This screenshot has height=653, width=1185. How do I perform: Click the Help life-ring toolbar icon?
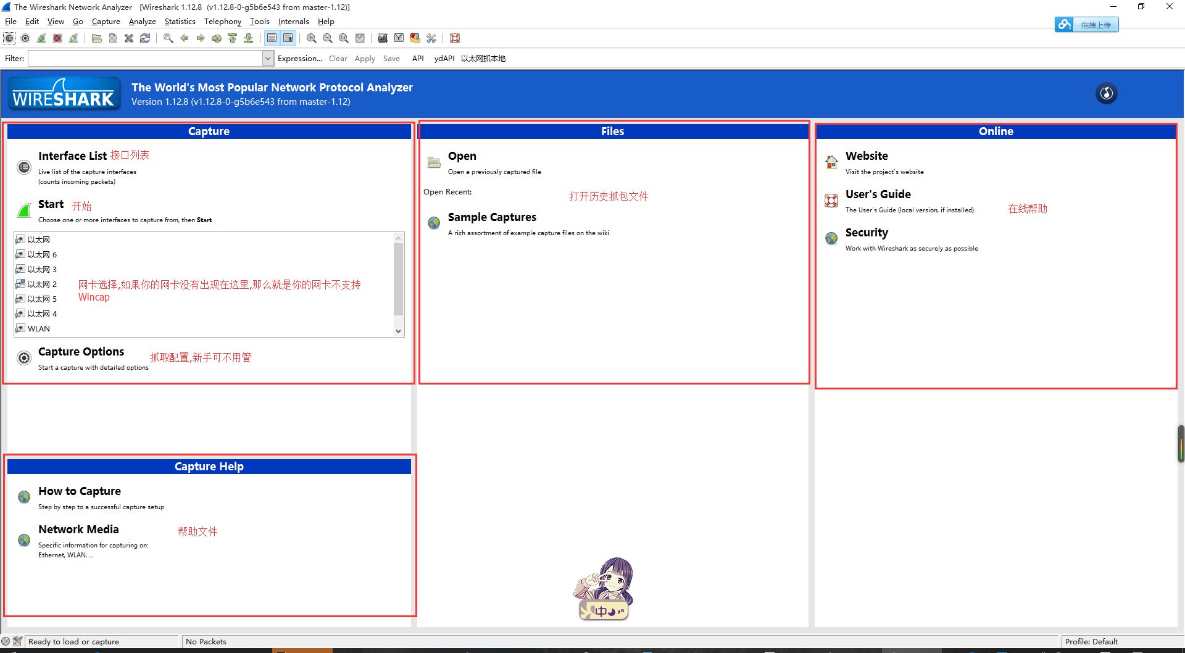(x=455, y=38)
